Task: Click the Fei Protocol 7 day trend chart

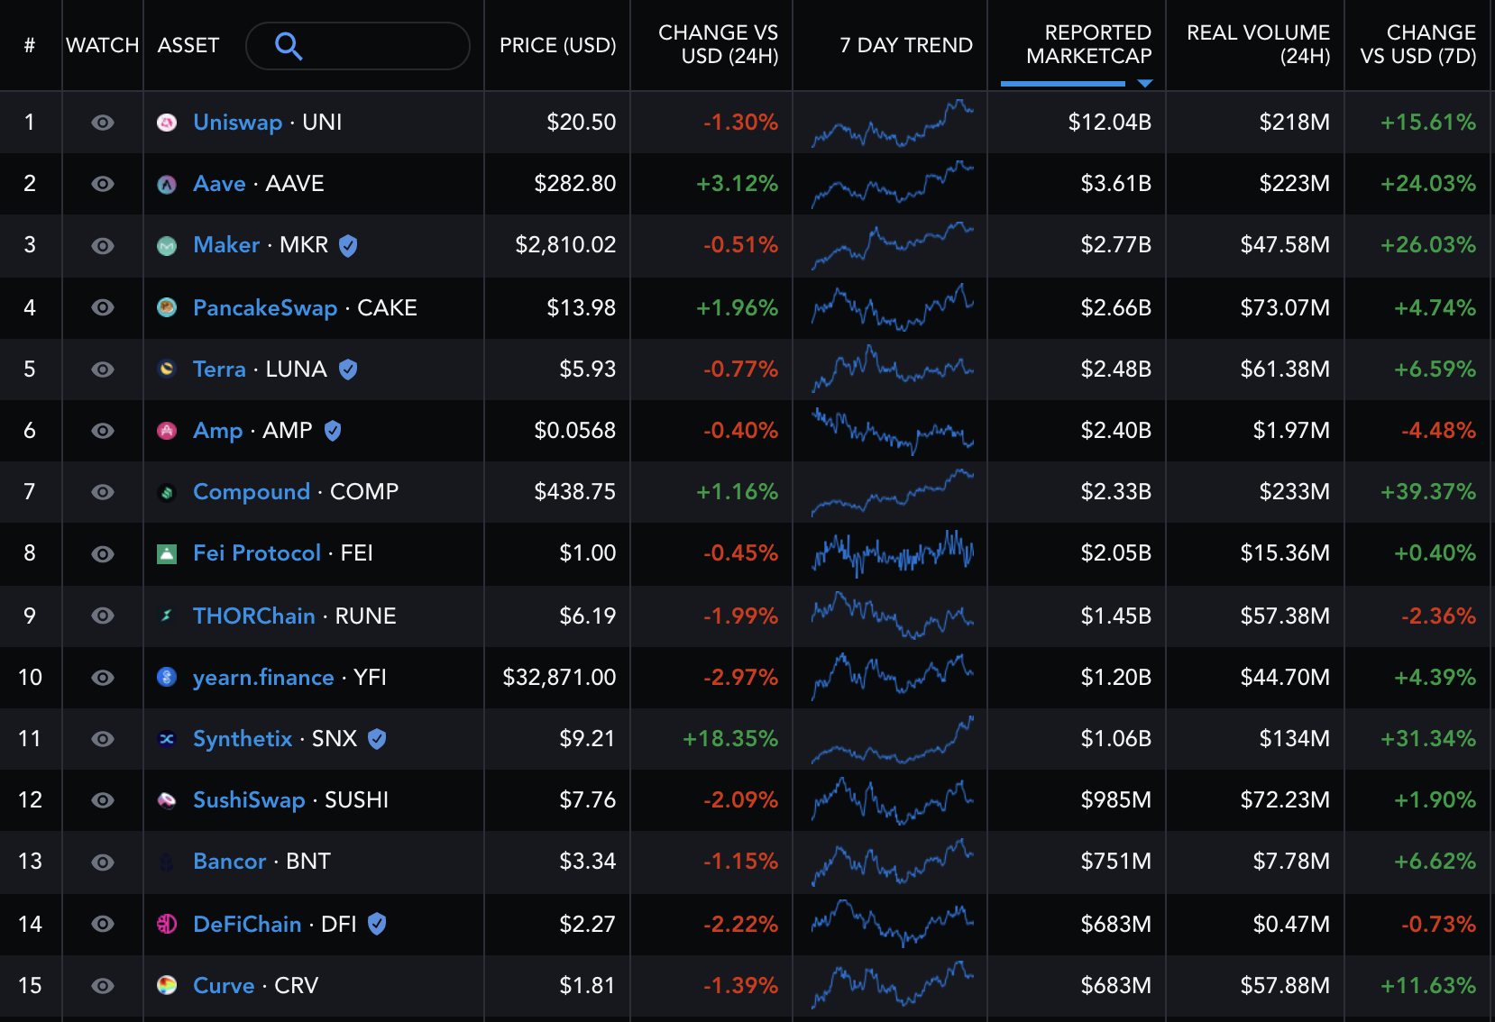Action: [x=892, y=553]
